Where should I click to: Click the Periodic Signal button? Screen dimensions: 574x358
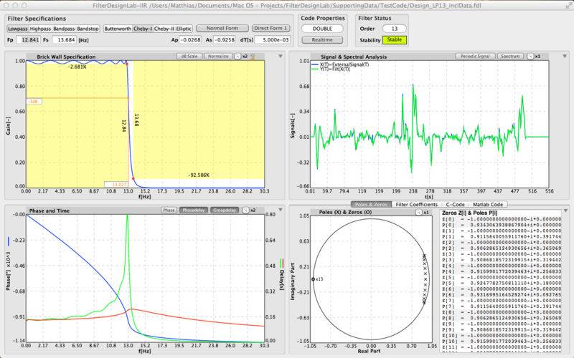pos(475,56)
